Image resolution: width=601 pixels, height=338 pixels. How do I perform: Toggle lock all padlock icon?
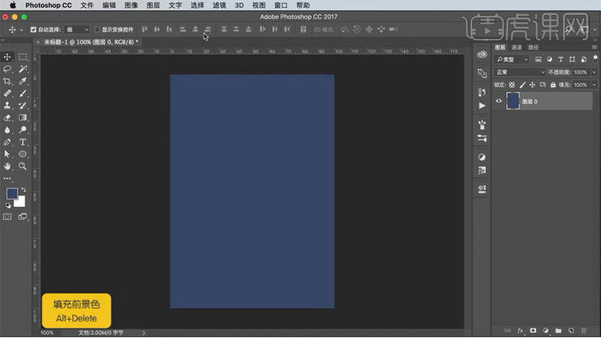tap(553, 85)
